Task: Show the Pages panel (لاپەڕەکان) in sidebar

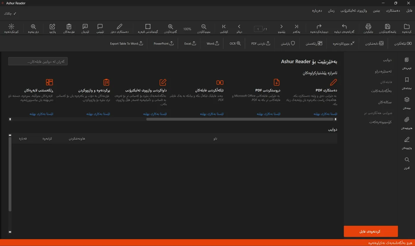Action: (x=407, y=64)
